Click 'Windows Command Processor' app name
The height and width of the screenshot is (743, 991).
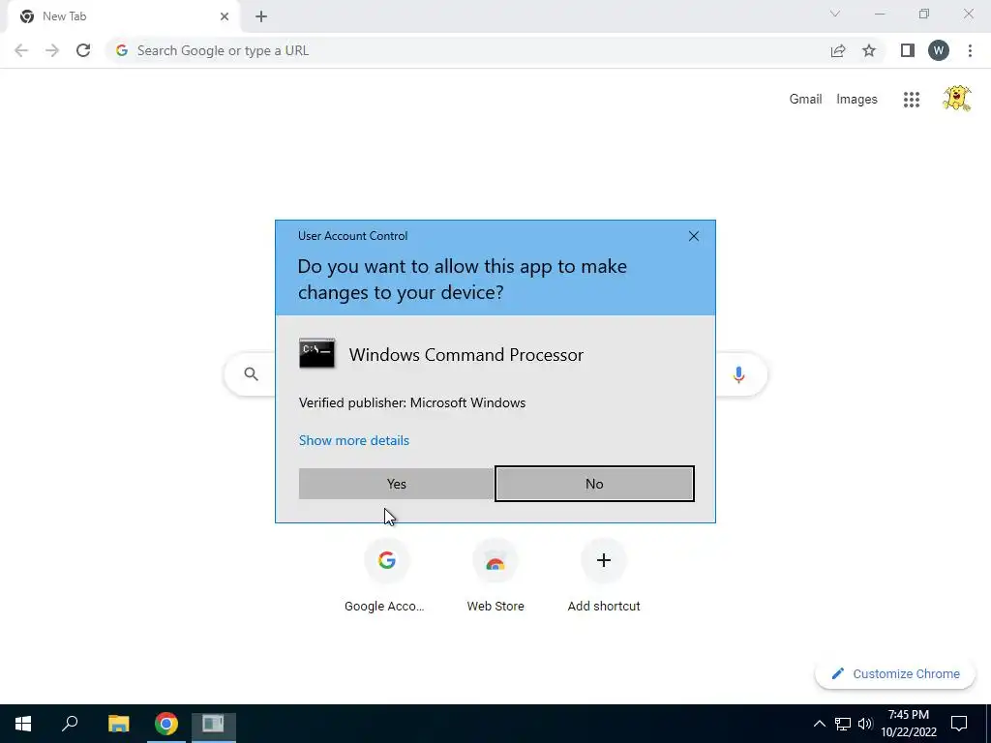pos(465,354)
